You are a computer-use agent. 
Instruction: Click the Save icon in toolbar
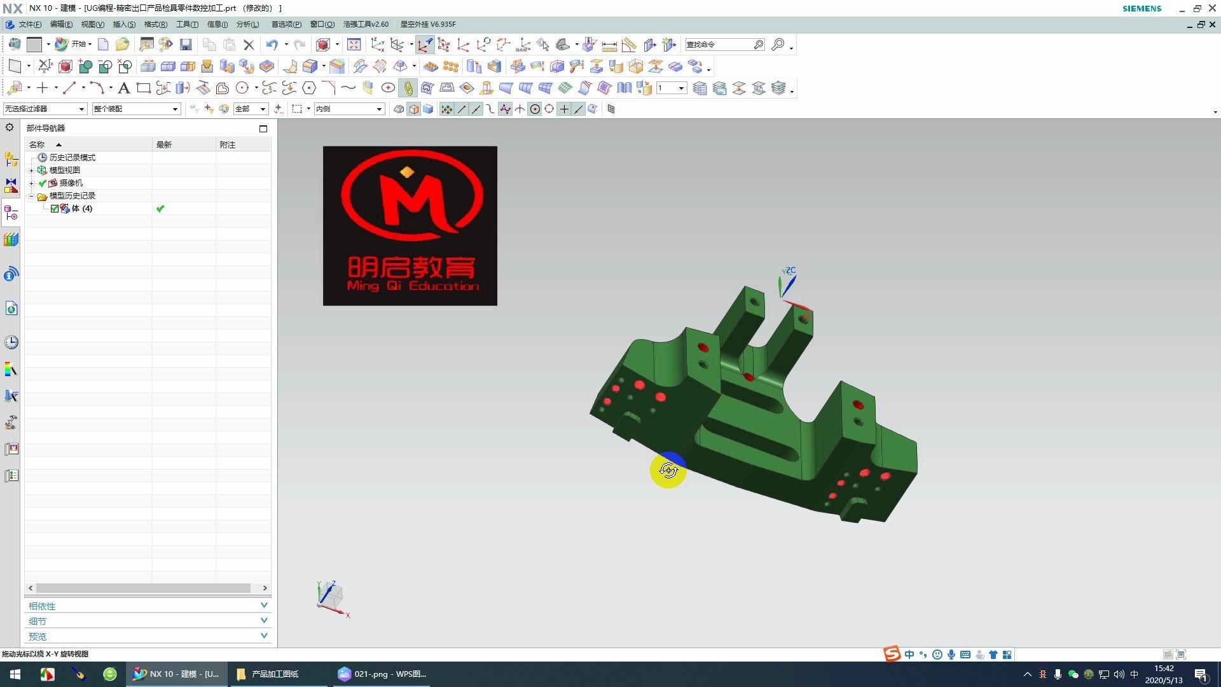pyautogui.click(x=186, y=45)
